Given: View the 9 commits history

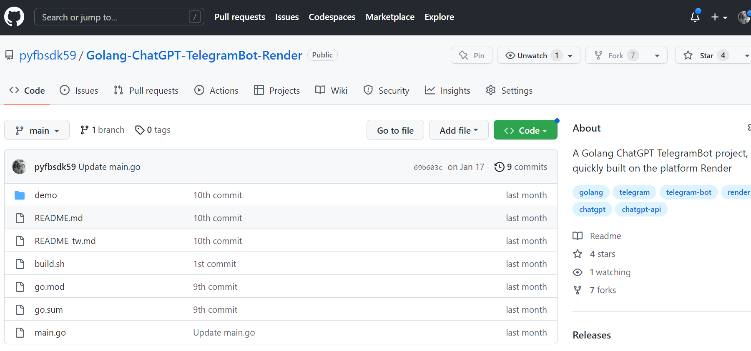Looking at the screenshot, I should pos(521,167).
